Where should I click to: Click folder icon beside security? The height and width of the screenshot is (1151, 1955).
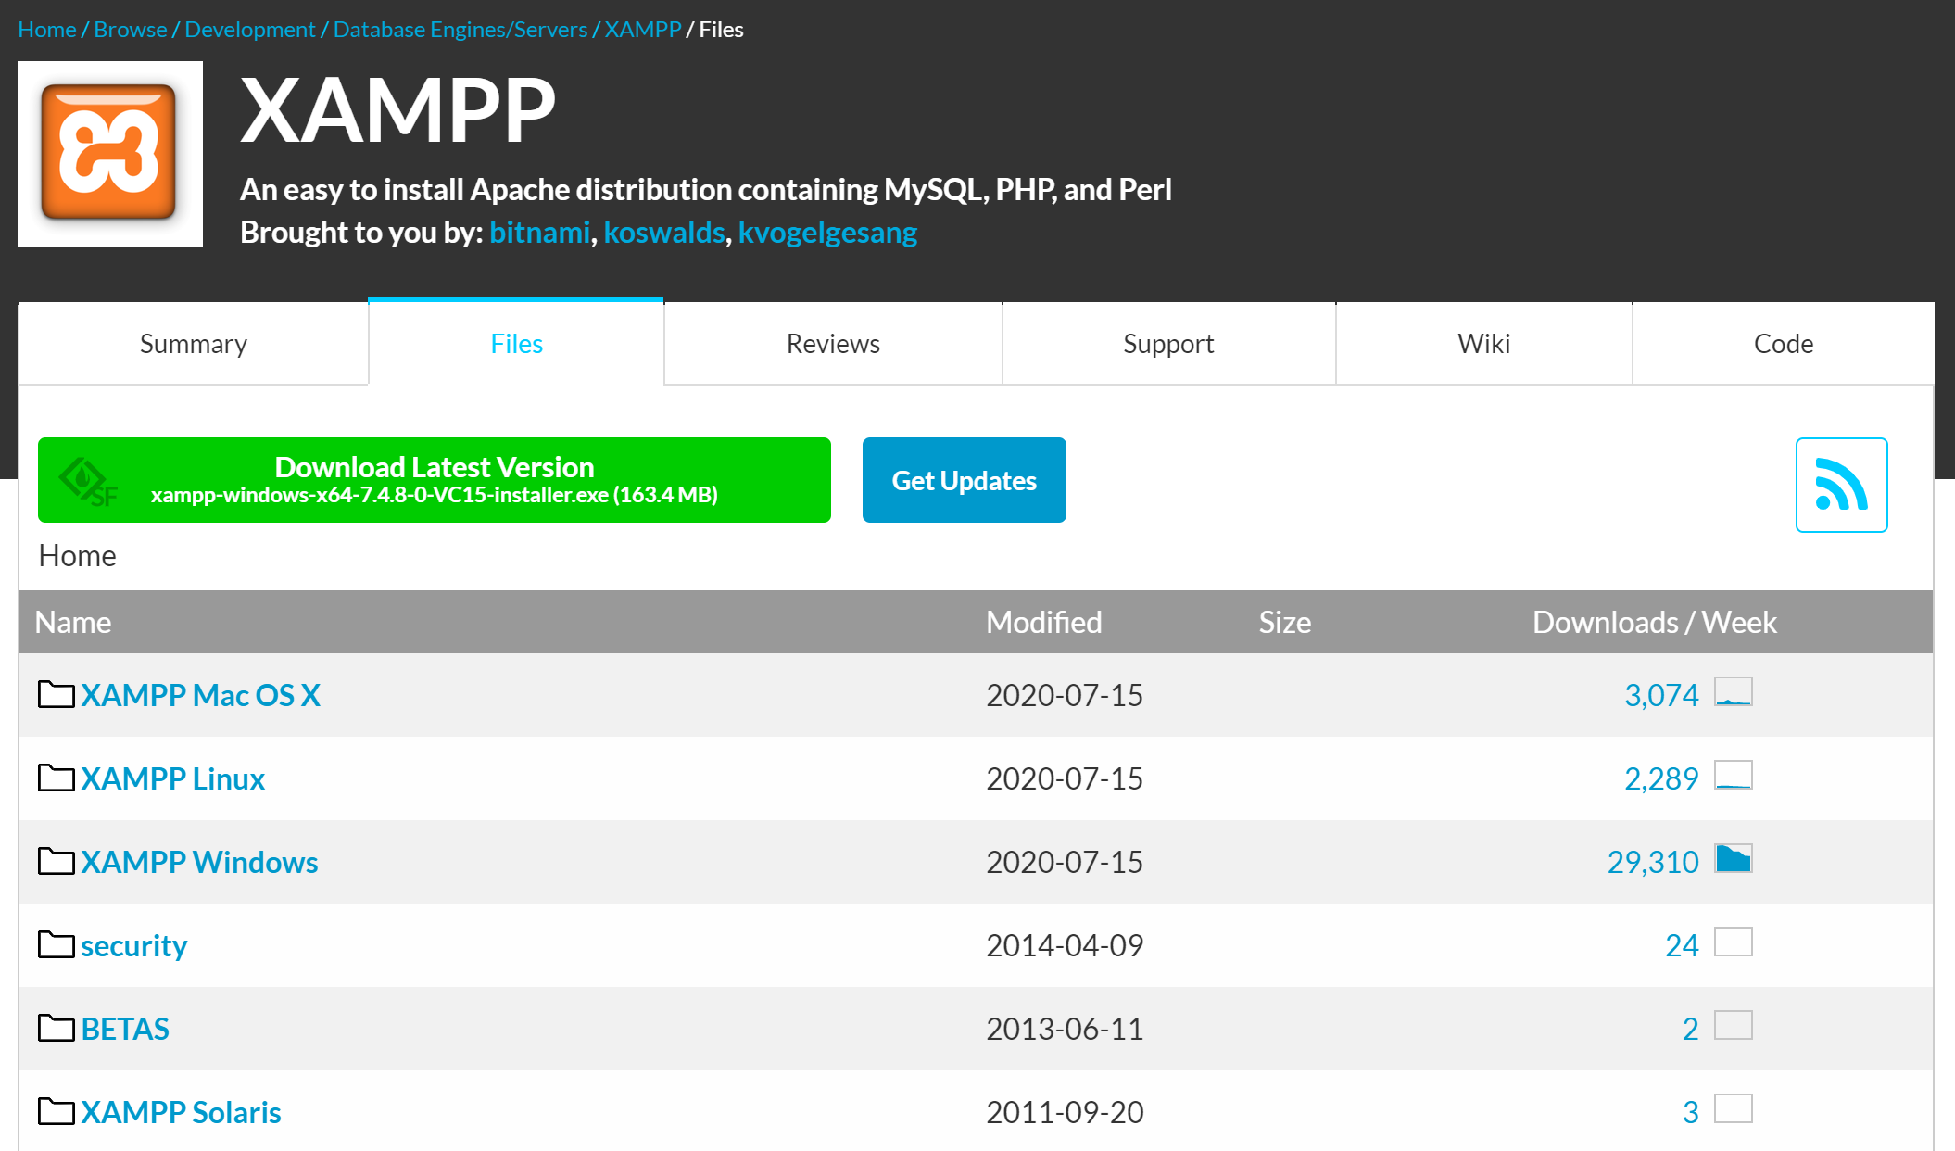point(56,944)
